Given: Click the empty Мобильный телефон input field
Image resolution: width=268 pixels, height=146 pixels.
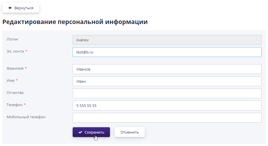Looking at the screenshot, I should point(167,118).
